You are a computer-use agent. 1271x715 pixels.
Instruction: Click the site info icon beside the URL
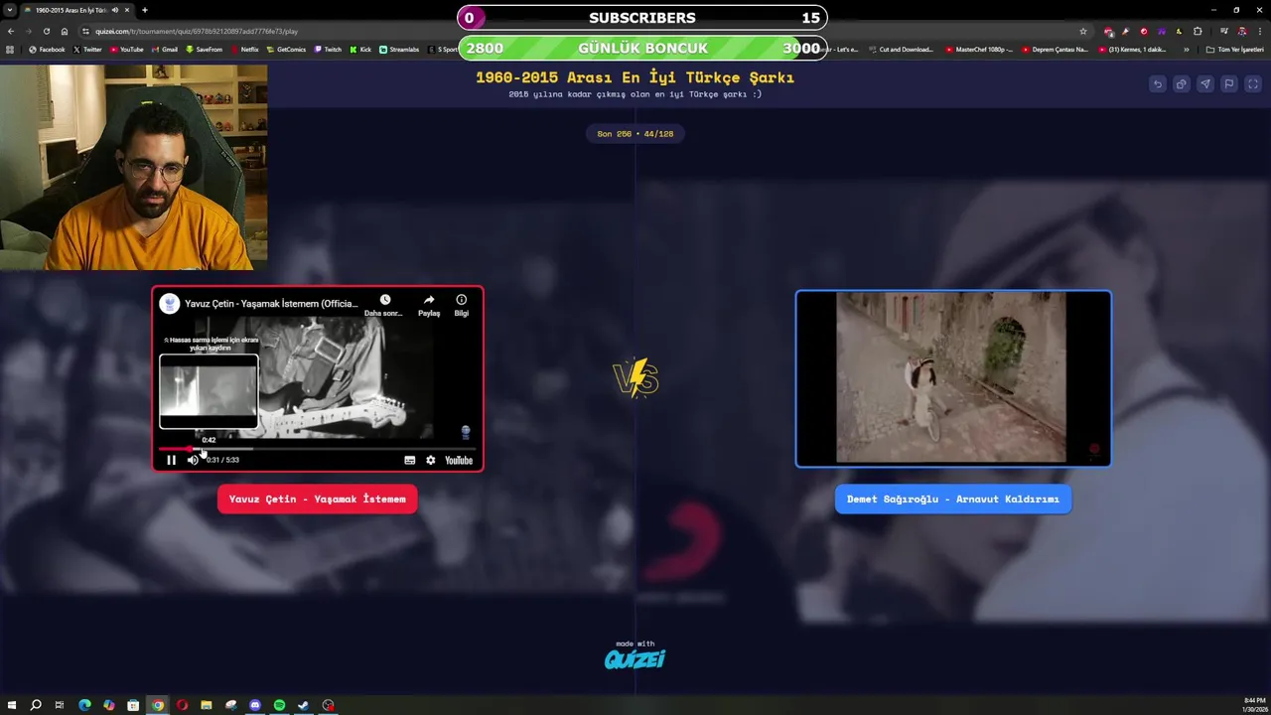[x=86, y=31]
